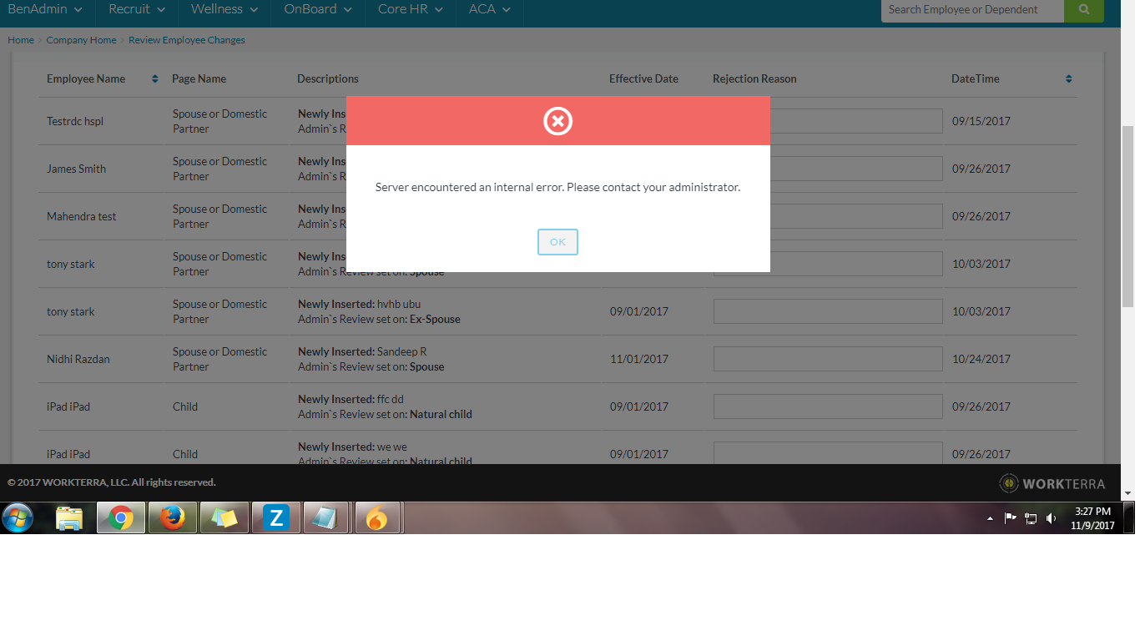The height and width of the screenshot is (641, 1140).
Task: Click Rejection Reason field for Nidhi Razdan
Action: (x=827, y=359)
